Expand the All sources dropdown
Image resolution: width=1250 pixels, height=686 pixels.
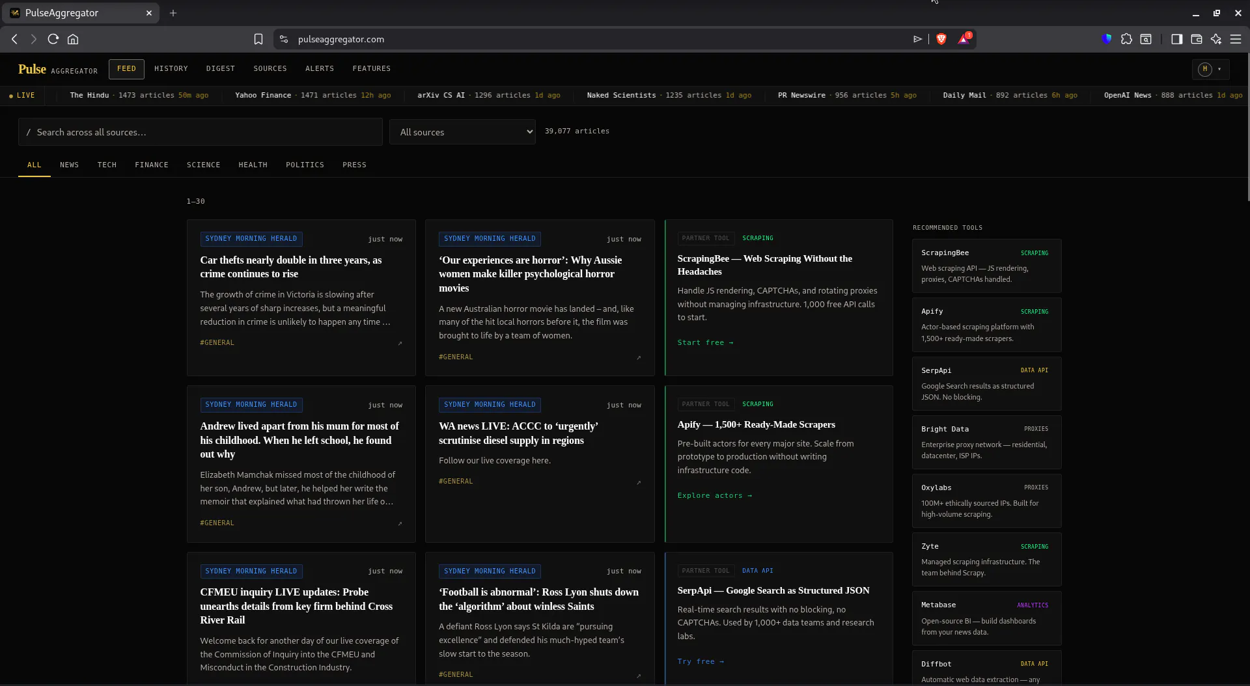click(462, 132)
